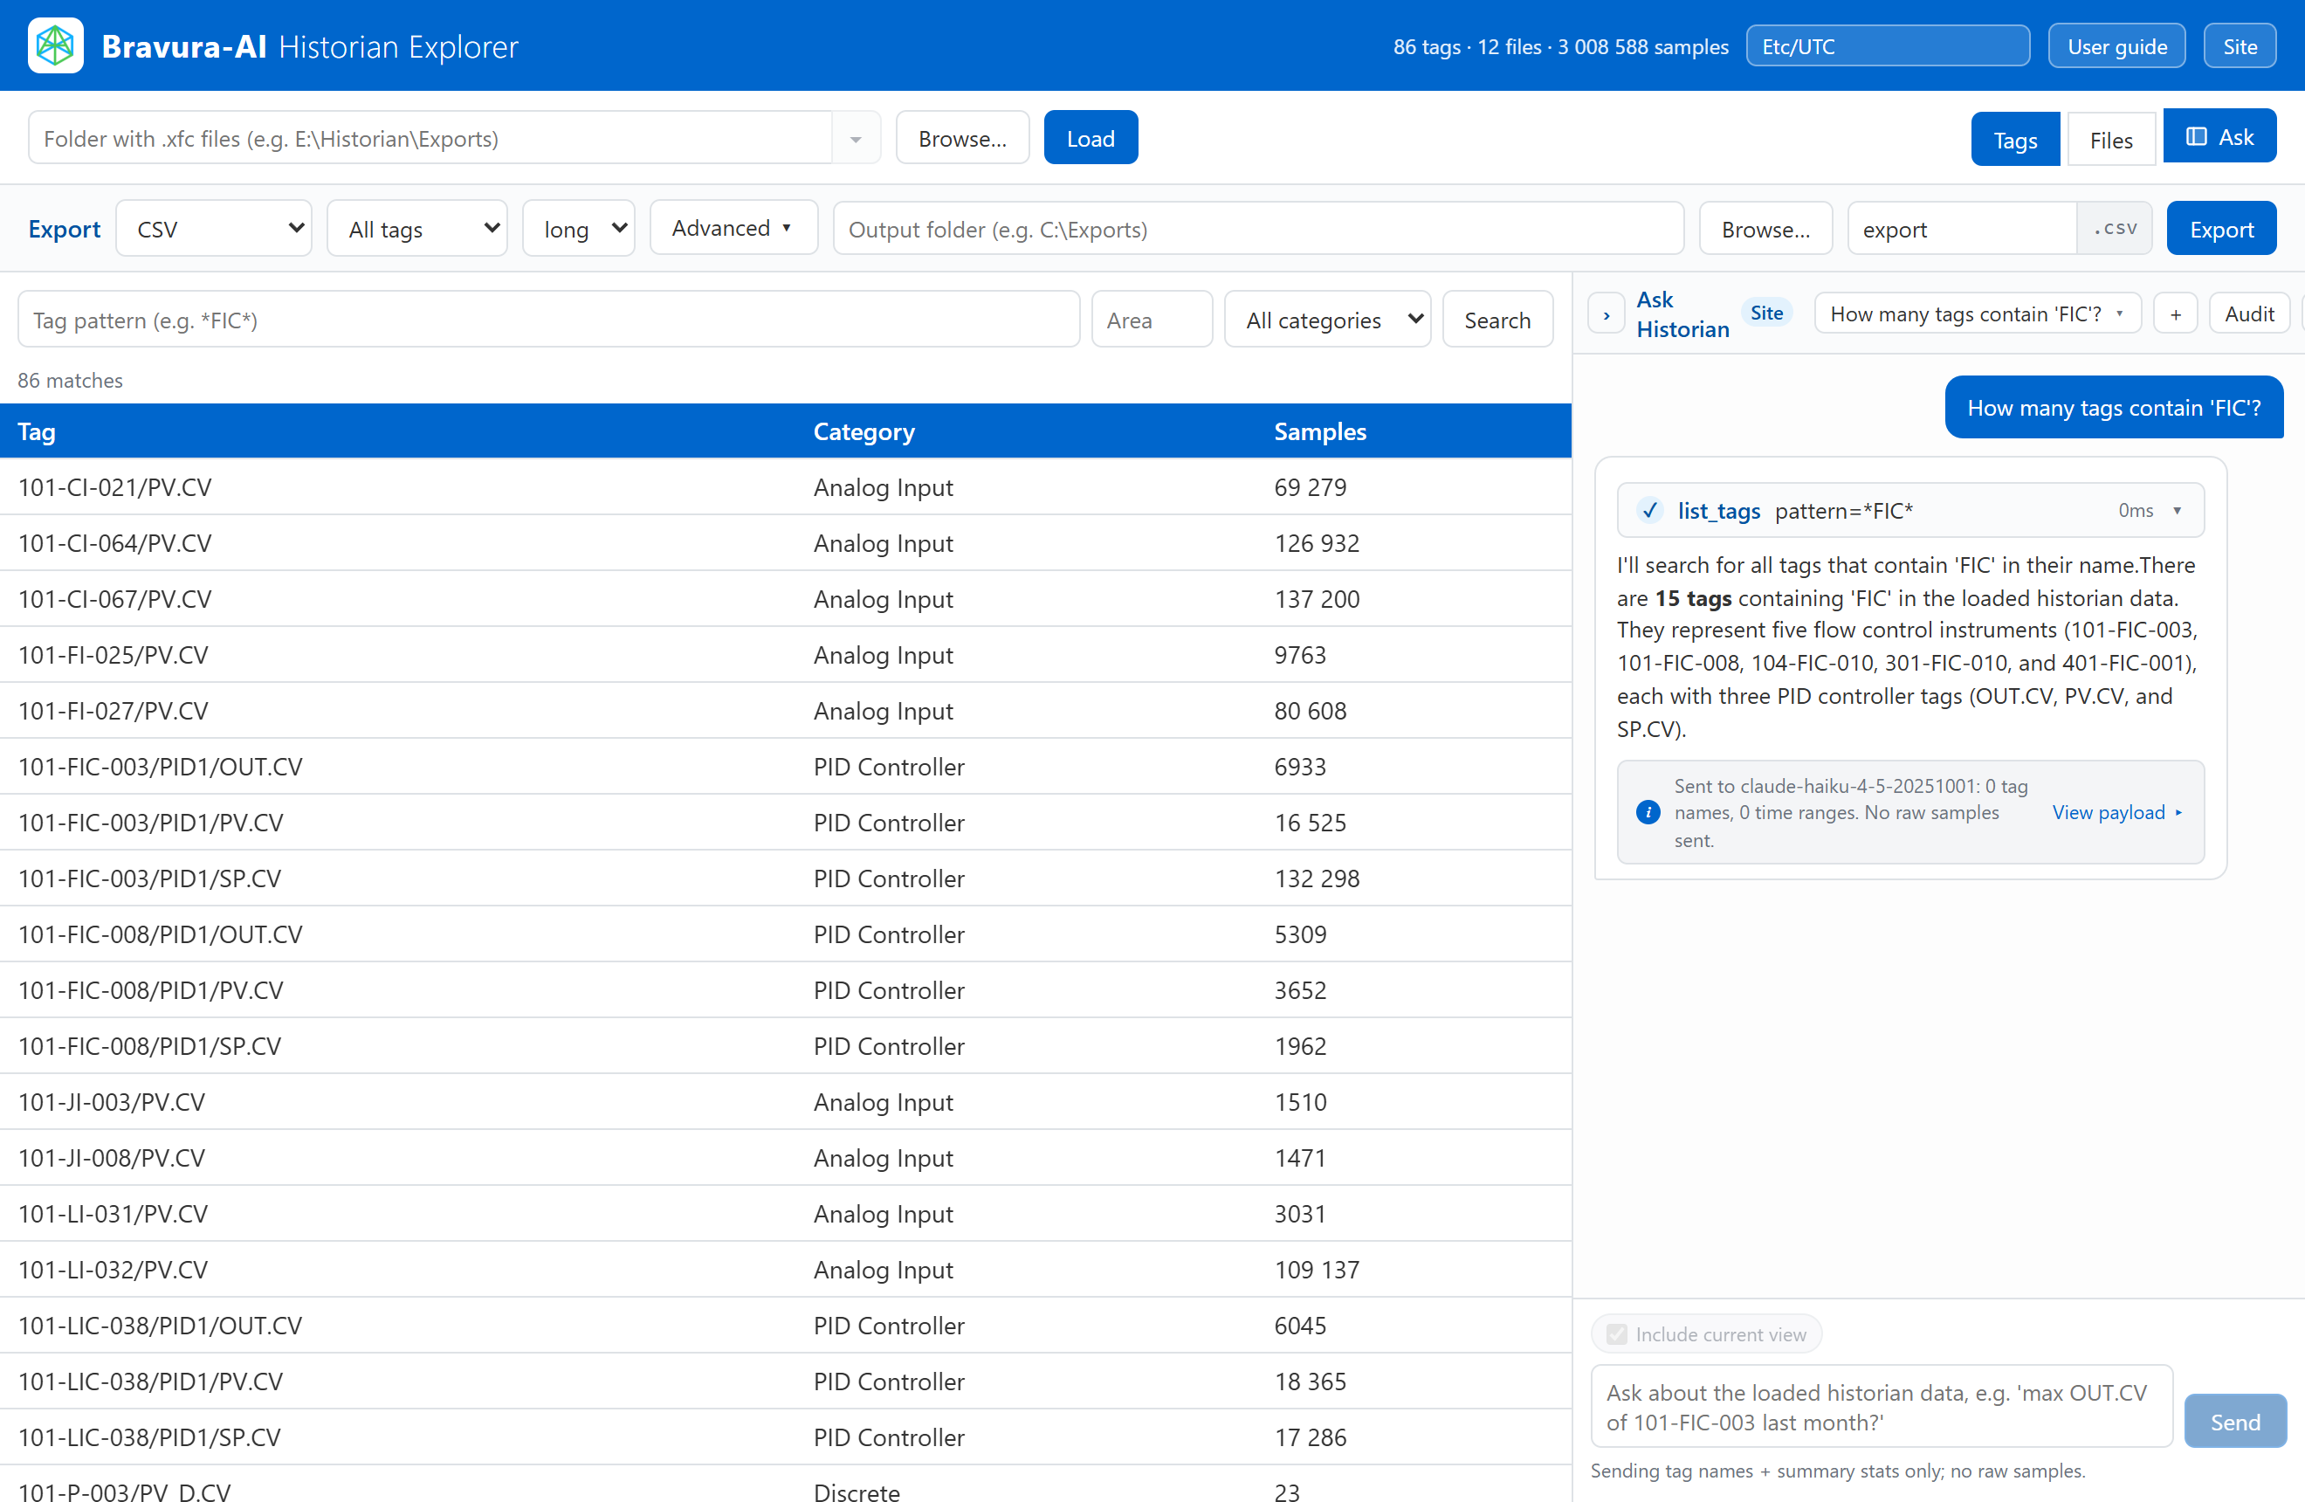
Task: Click the Site badge in Ask Historian
Action: click(x=1765, y=313)
